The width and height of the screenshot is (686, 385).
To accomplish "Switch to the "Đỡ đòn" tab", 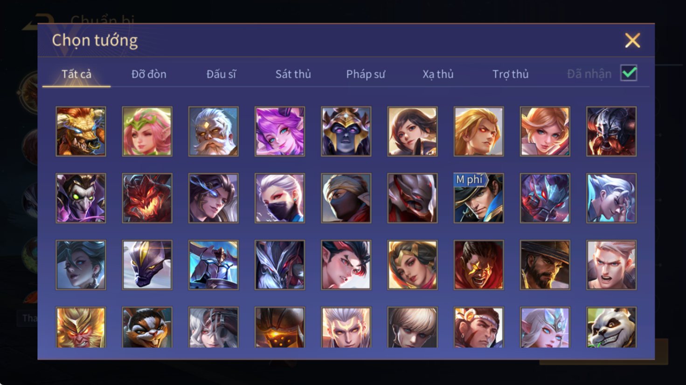I will 149,74.
